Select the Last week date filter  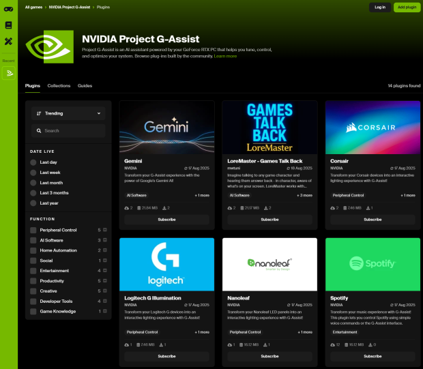[x=33, y=173]
